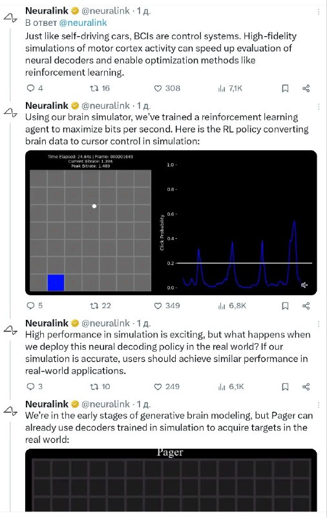Open the Pager grid video
Image resolution: width=327 pixels, height=518 pixels.
tap(171, 480)
